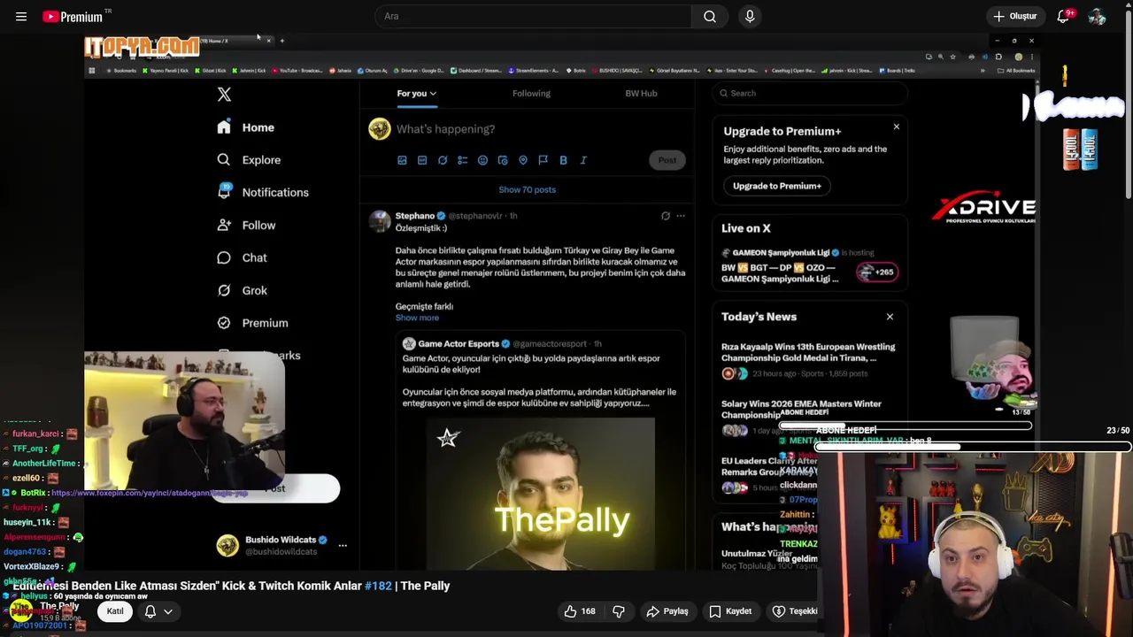Click the X Search field
Viewport: 1133px width, 637px height.
[x=810, y=93]
